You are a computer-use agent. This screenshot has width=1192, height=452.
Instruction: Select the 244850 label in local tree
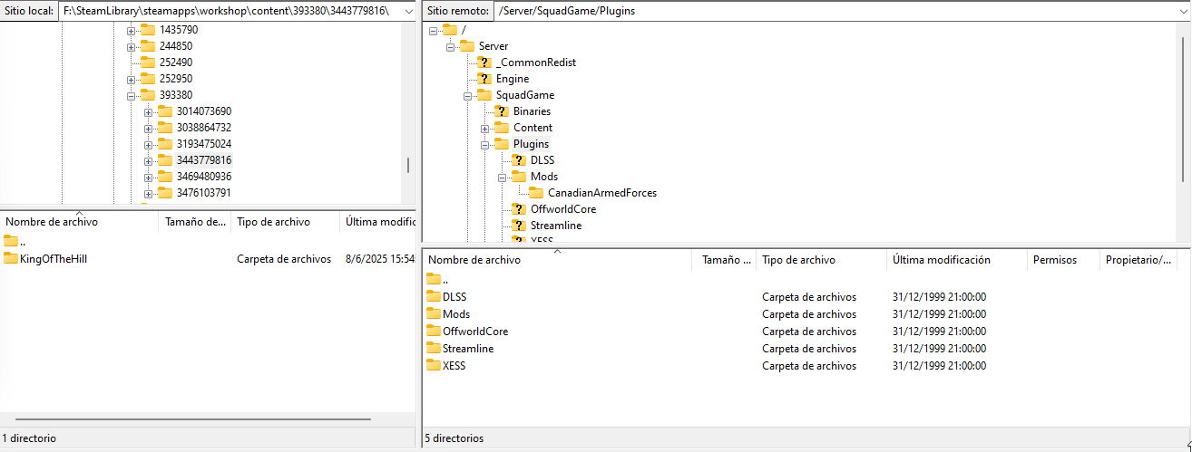coord(176,46)
